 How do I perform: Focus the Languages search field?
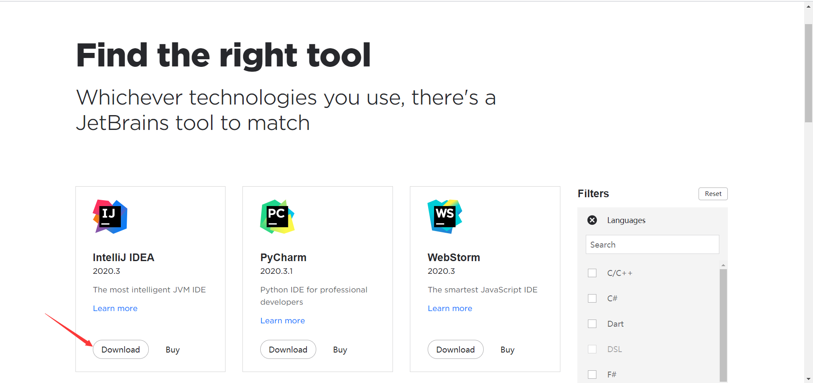coord(652,245)
